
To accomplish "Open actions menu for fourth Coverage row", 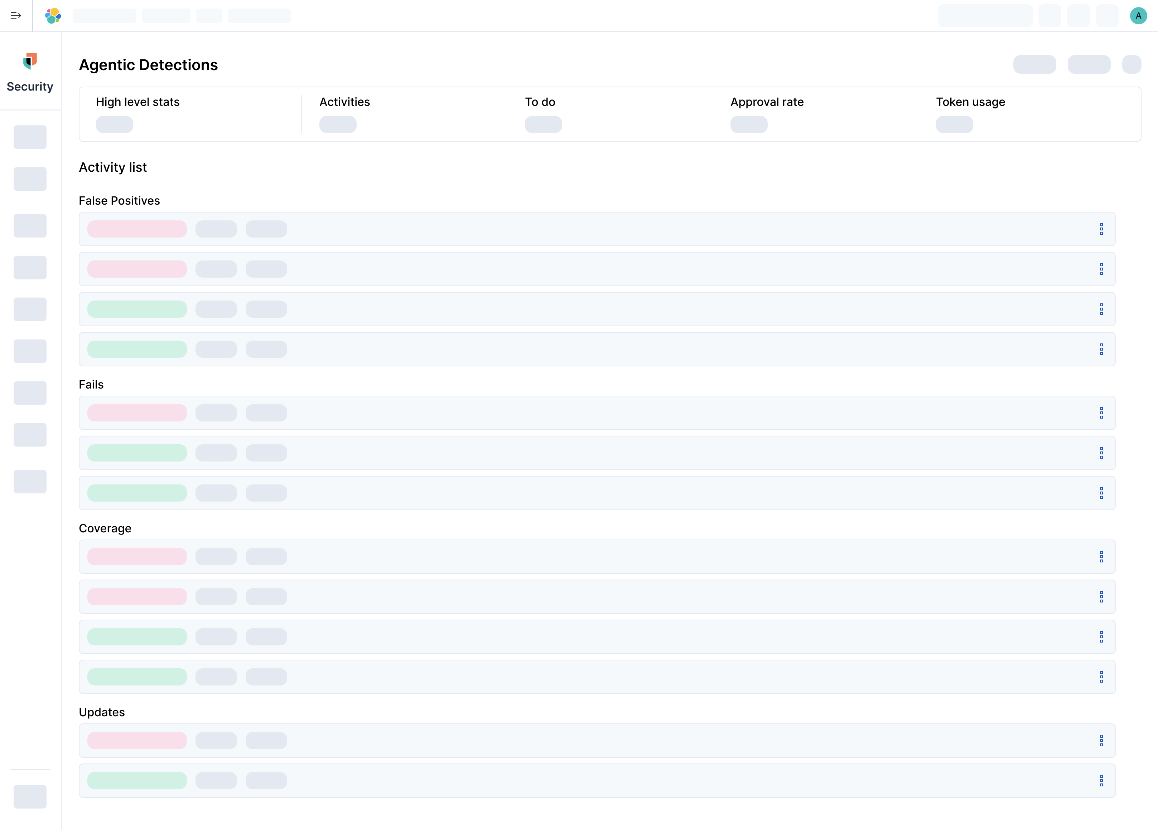I will [1101, 677].
